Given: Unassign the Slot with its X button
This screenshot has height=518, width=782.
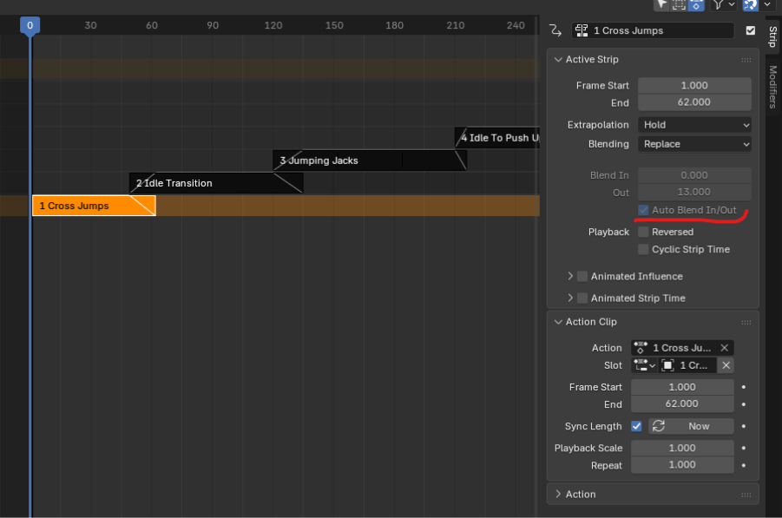Looking at the screenshot, I should (x=726, y=365).
